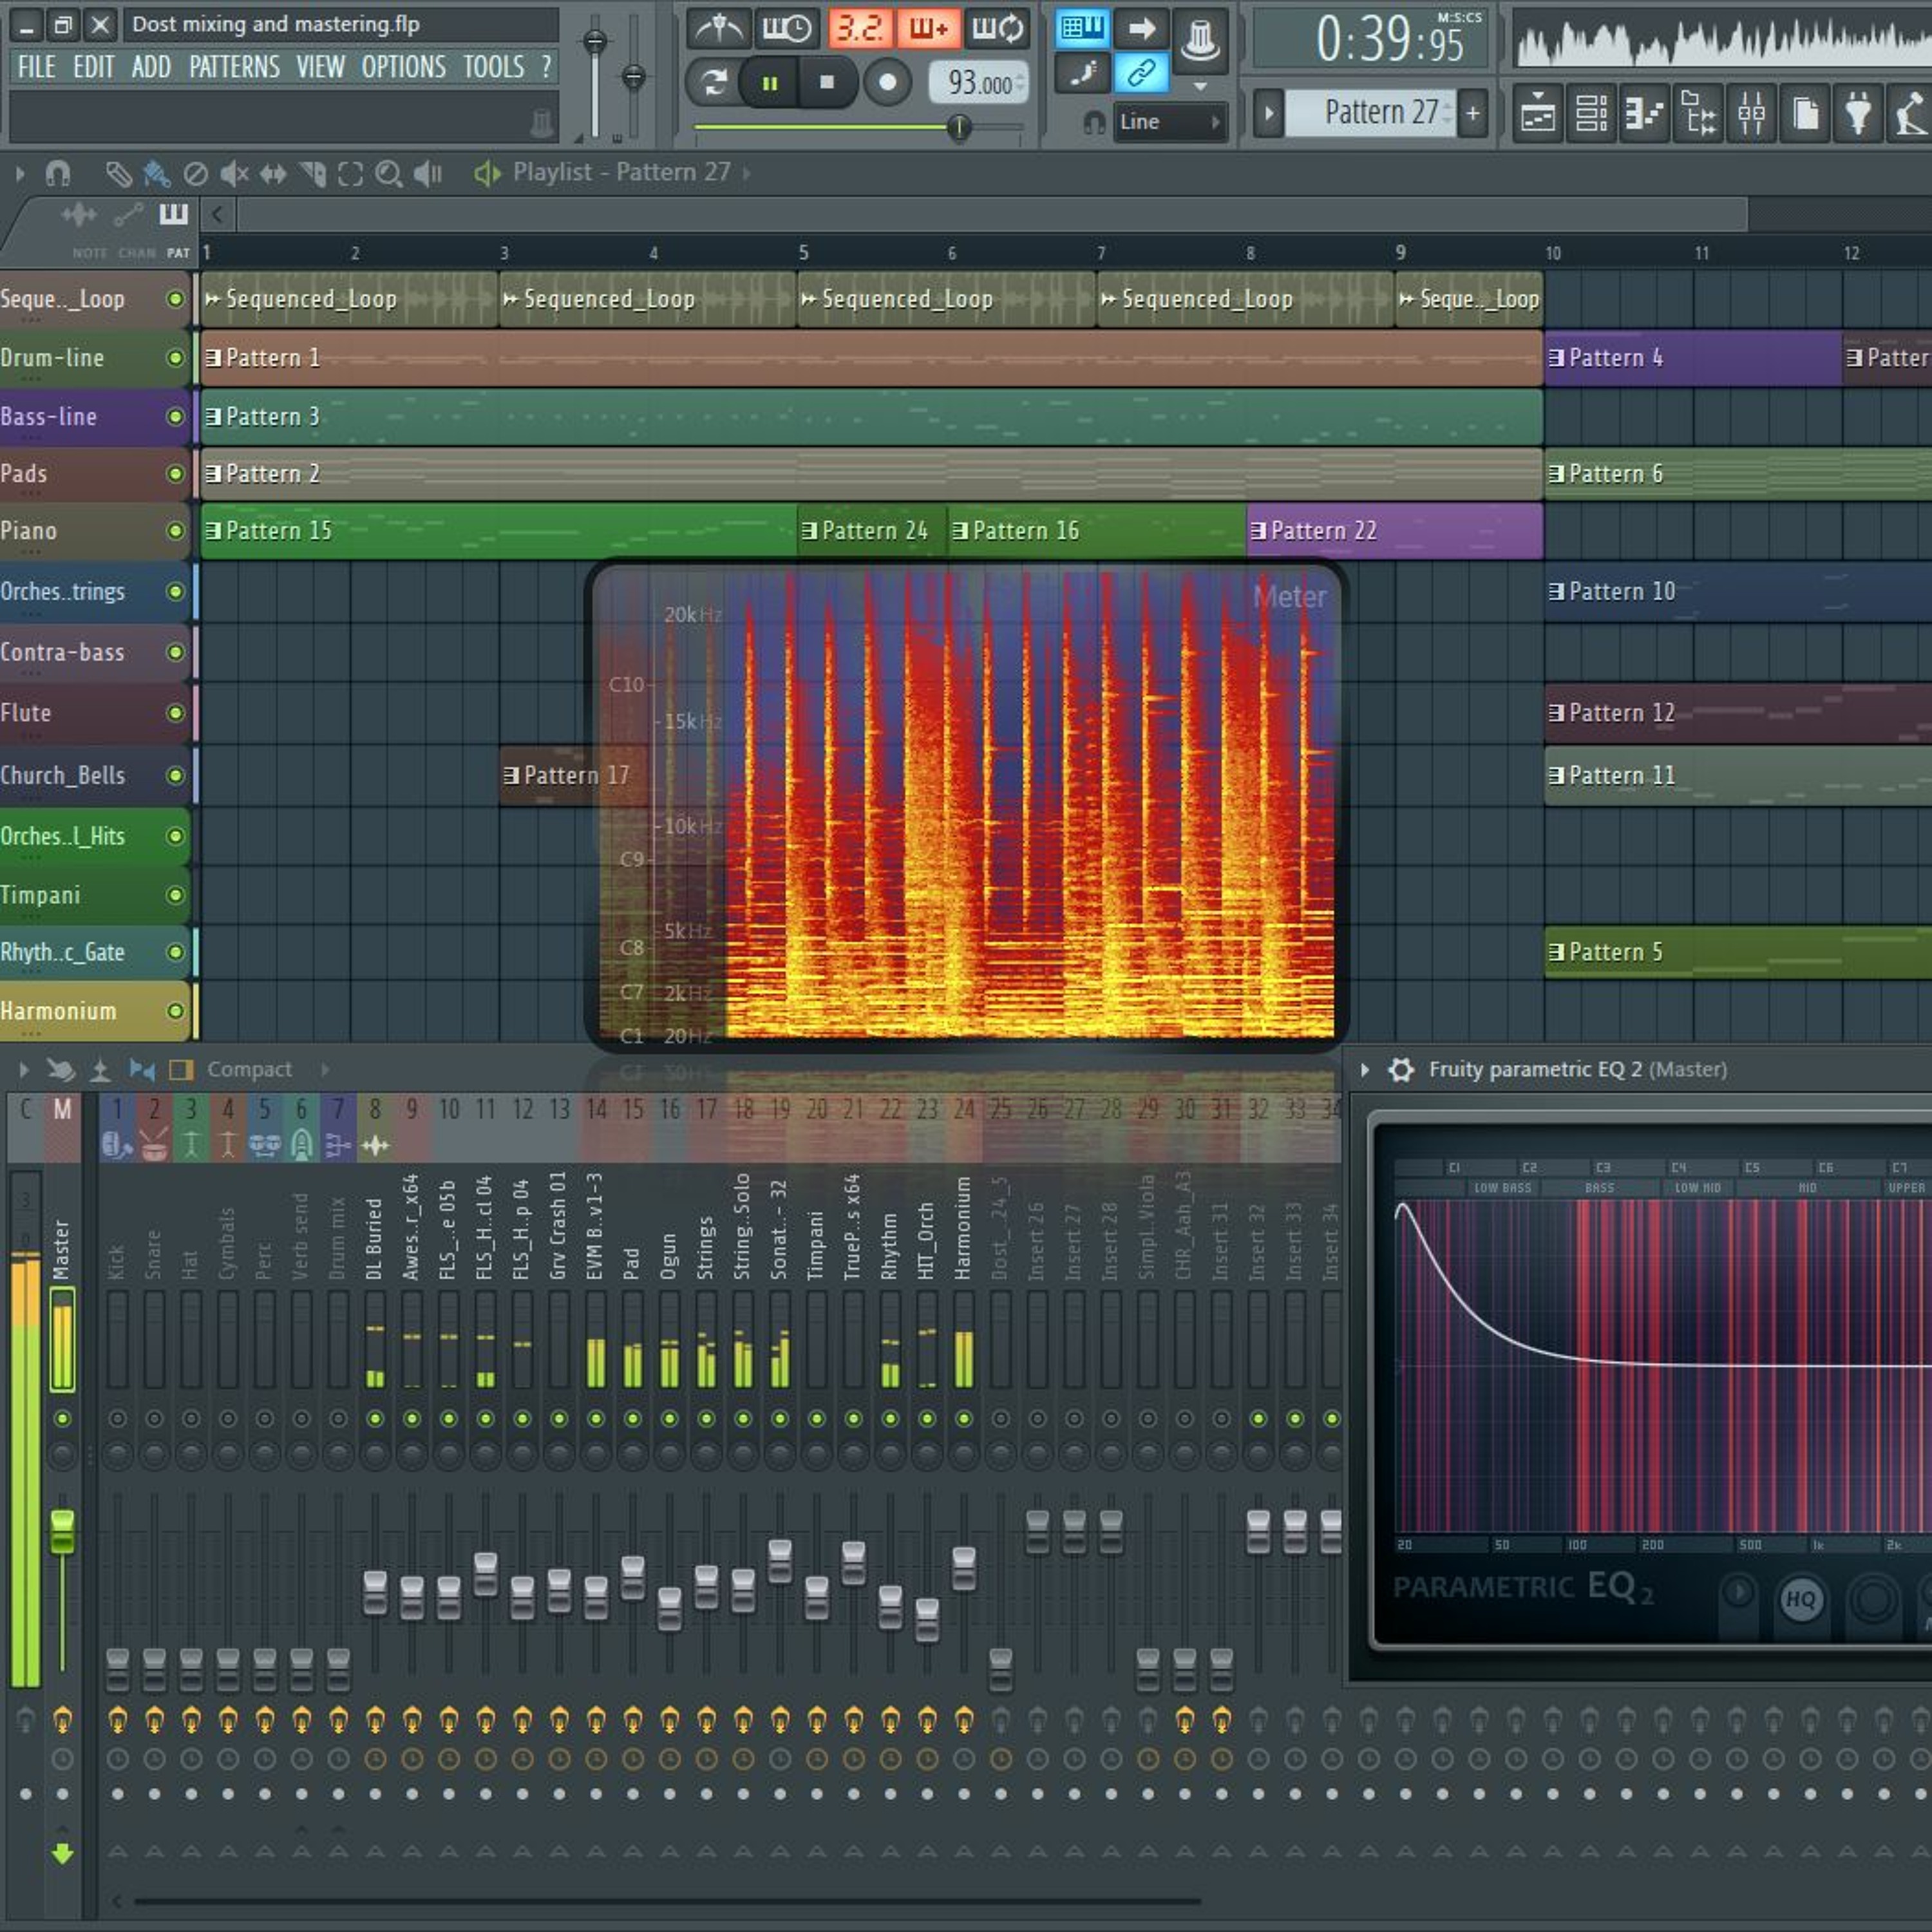Mute the Piano track

click(175, 530)
